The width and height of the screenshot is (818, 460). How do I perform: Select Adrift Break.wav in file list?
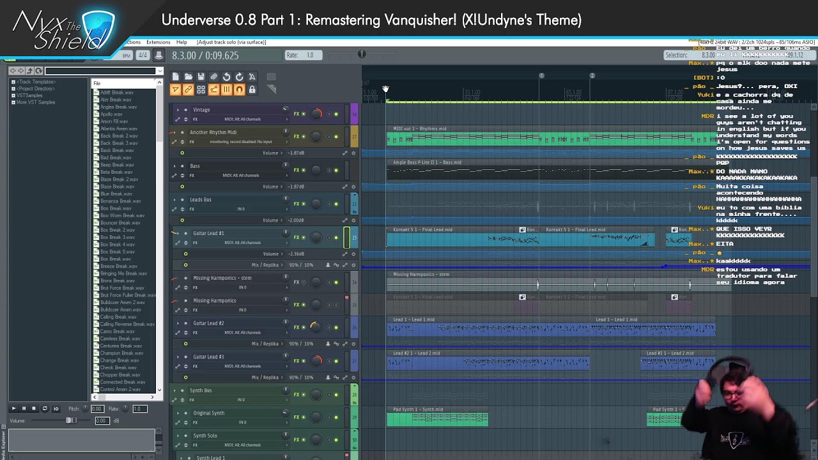(x=116, y=93)
